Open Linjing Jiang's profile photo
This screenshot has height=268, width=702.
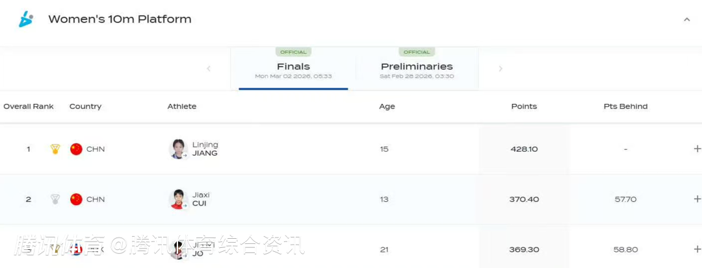[x=178, y=149]
